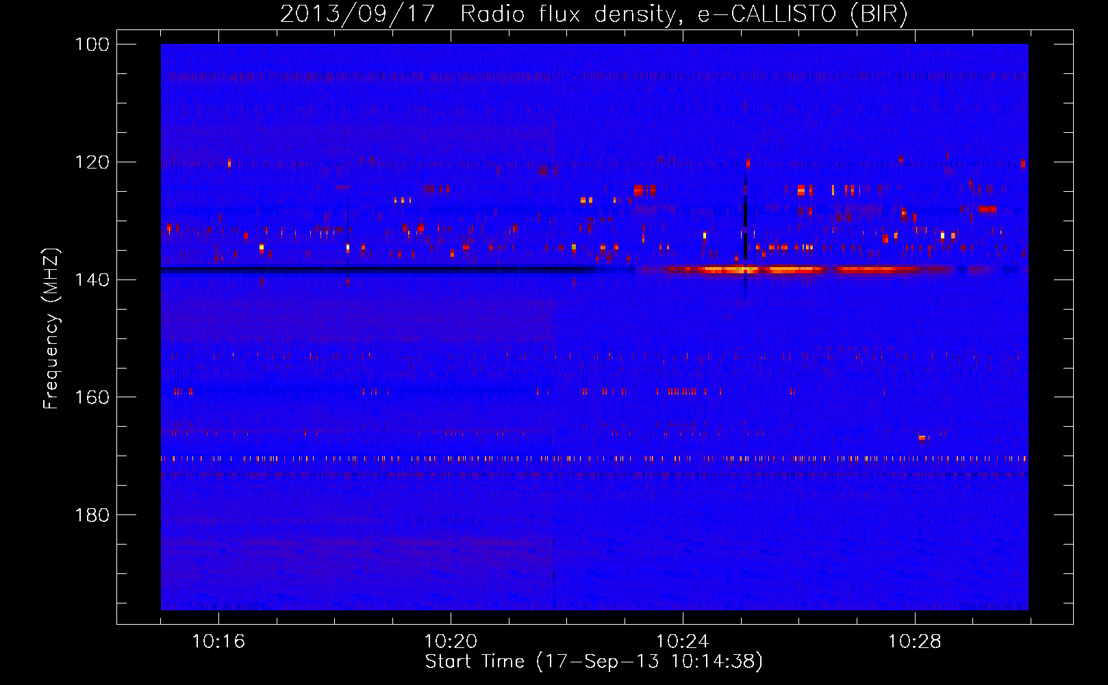
Task: Click the dark horizontal band at 138 MHz before 10:22
Action: (378, 270)
